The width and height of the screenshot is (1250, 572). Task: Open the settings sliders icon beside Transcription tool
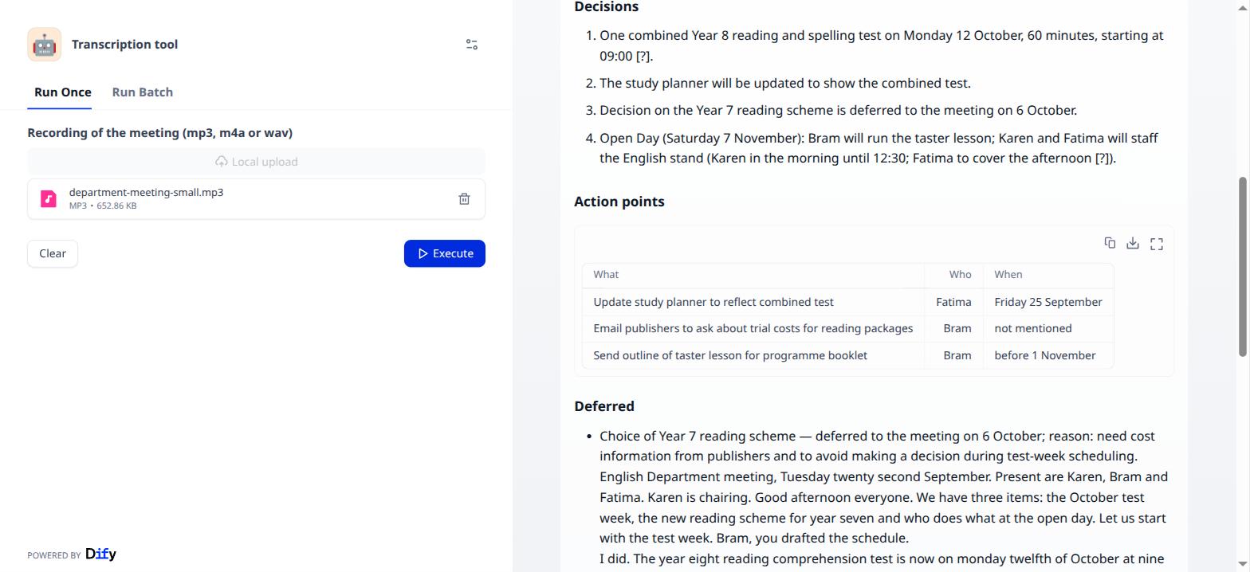click(x=472, y=45)
